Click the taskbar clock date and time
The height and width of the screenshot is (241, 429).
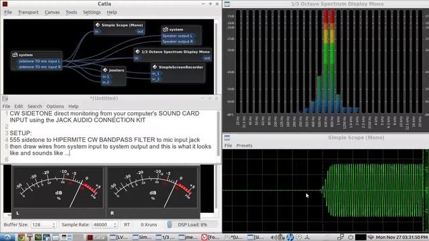click(402, 237)
